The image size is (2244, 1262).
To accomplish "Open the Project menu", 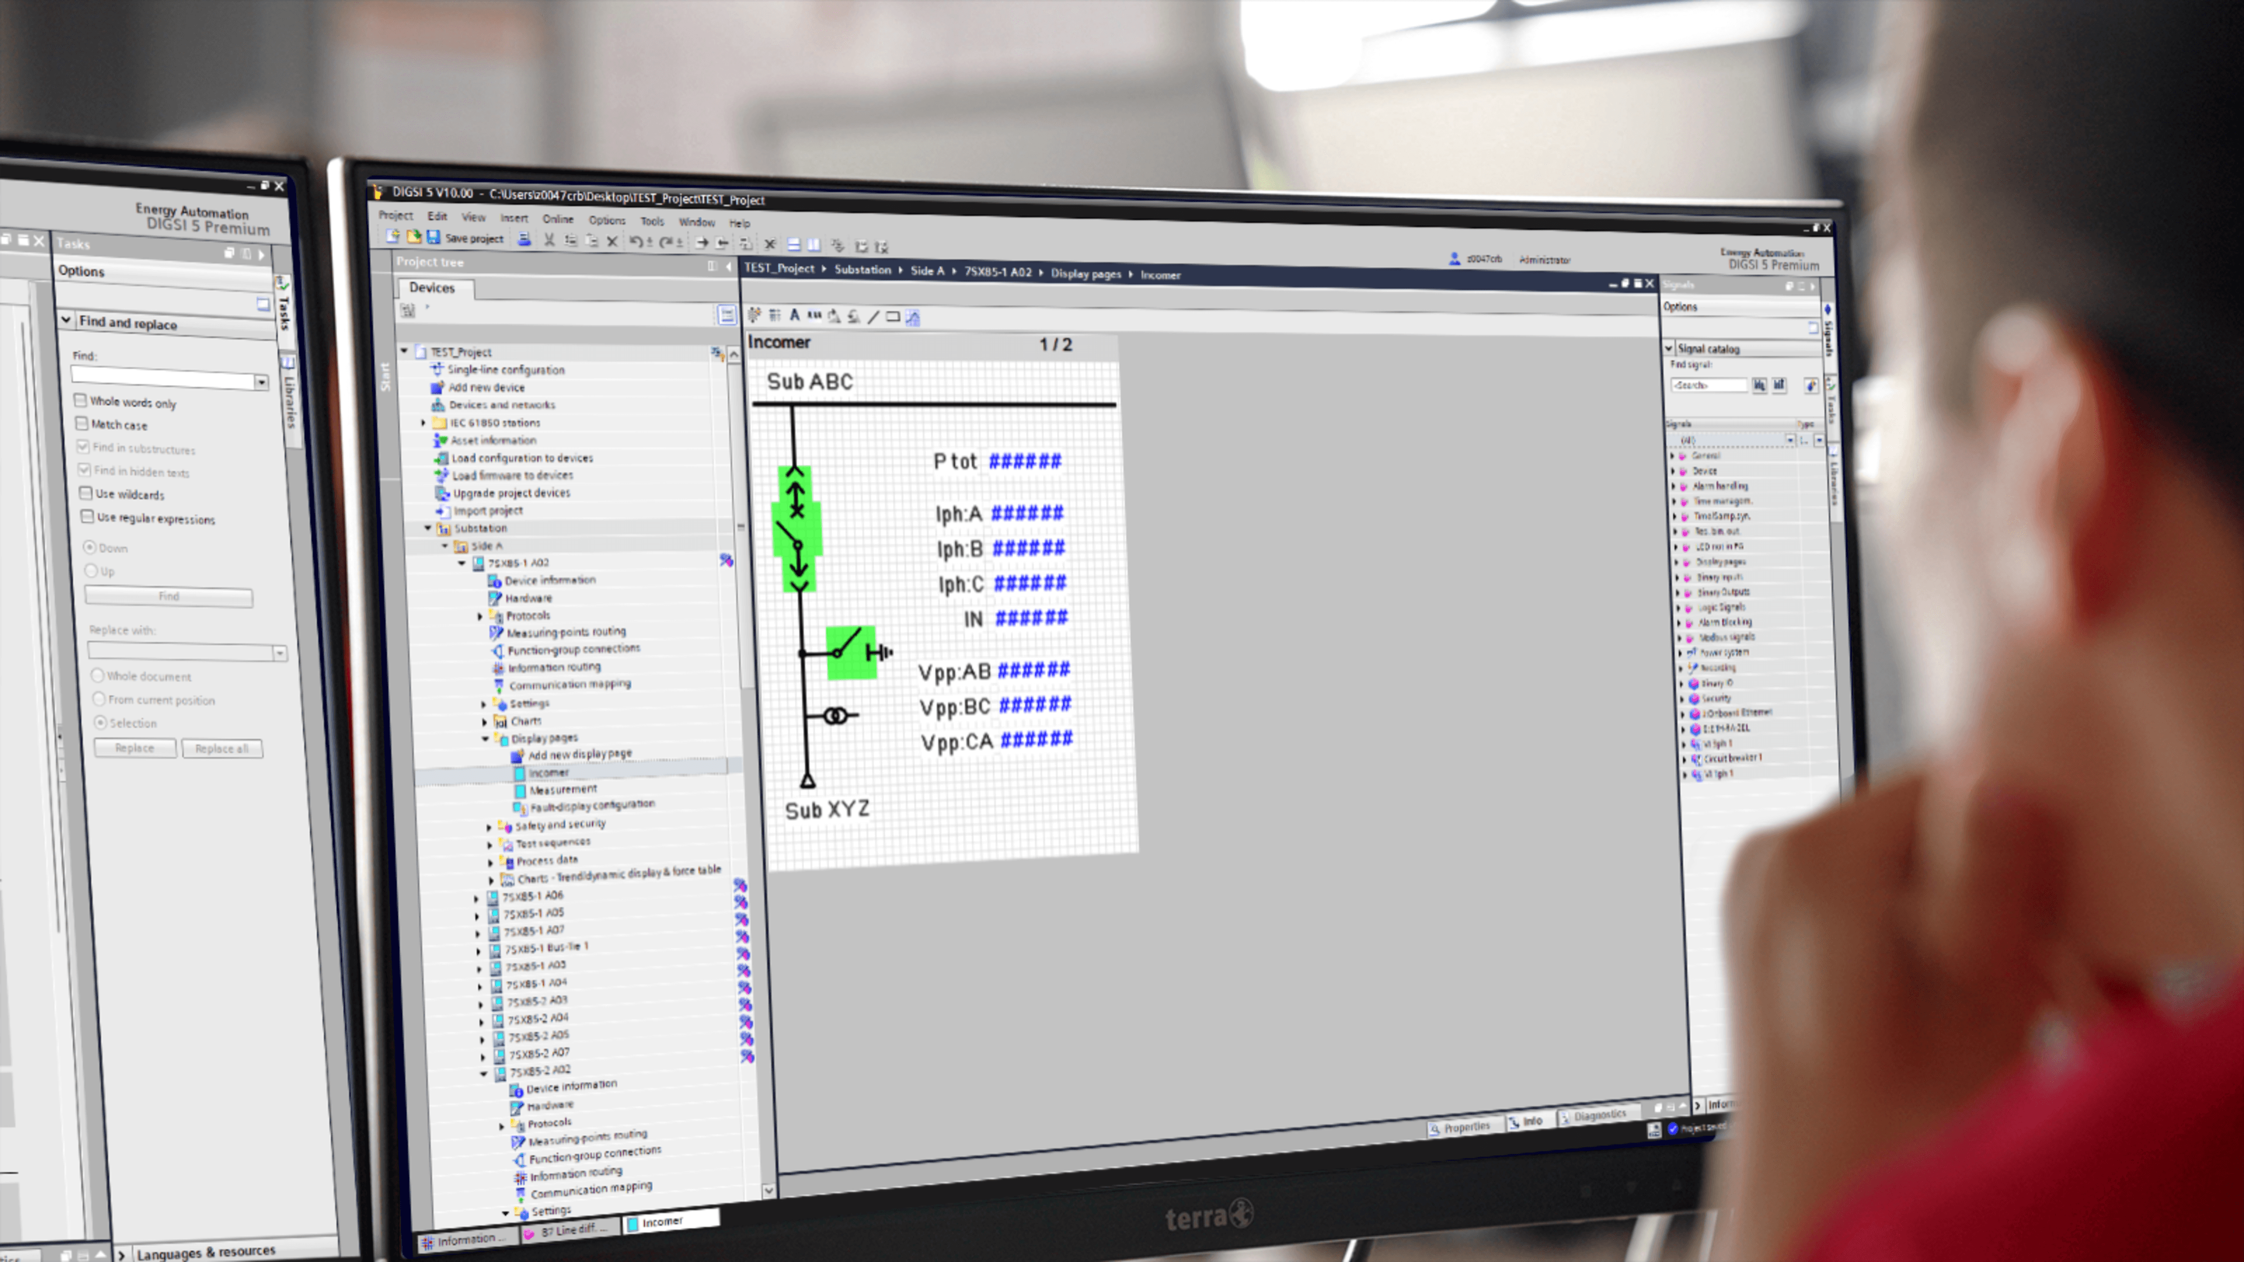I will [x=395, y=215].
